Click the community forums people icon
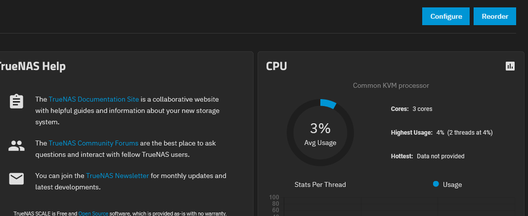 click(16, 146)
